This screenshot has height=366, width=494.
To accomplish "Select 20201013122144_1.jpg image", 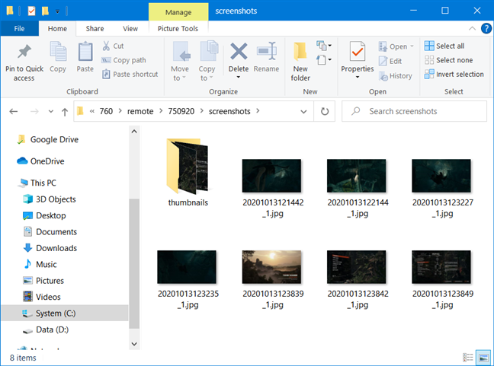I will coord(358,188).
